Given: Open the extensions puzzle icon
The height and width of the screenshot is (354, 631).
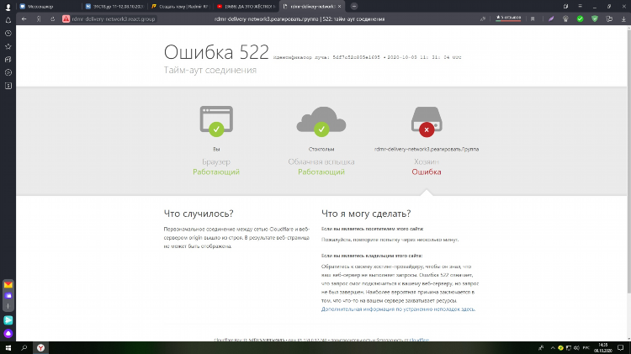Looking at the screenshot, I should [609, 18].
